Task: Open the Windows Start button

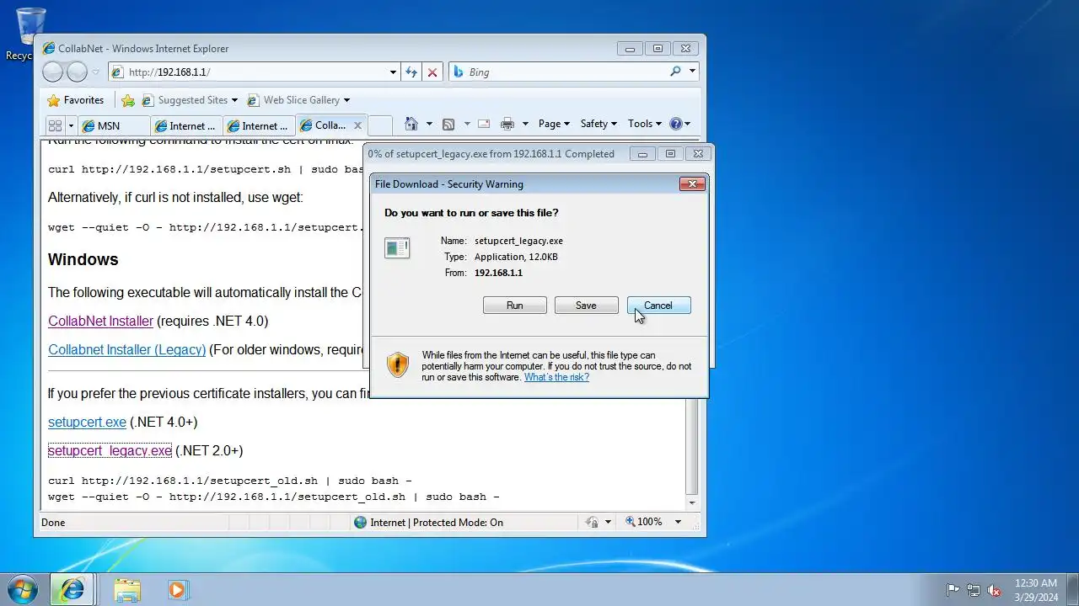Action: [x=23, y=589]
